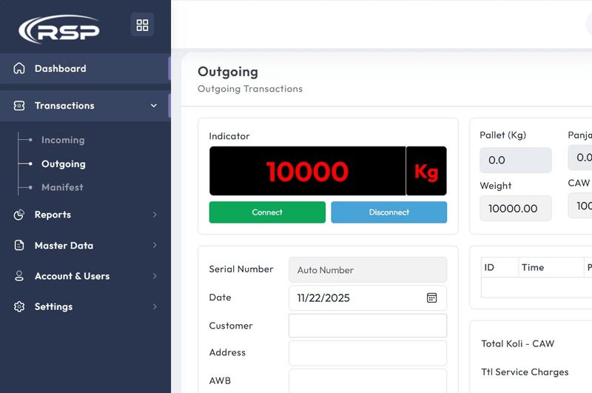Viewport: 592px width, 393px height.
Task: Open the Transactions menu item
Action: [x=85, y=106]
